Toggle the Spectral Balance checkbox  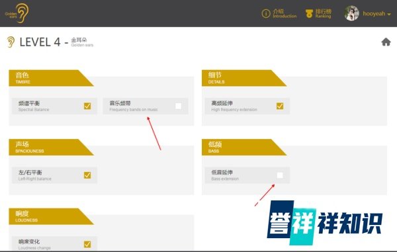87,106
